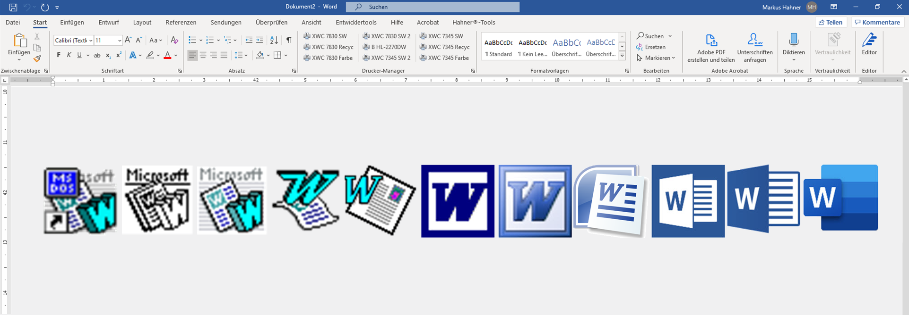The width and height of the screenshot is (909, 315).
Task: Open font size dropdown showing 11
Action: pos(120,41)
